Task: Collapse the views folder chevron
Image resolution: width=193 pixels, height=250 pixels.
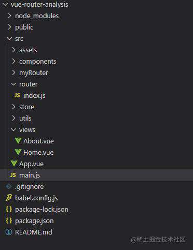Action: pos(13,130)
